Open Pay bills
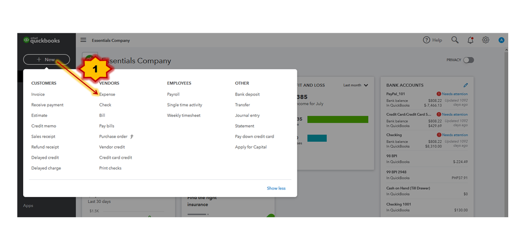This screenshot has width=516, height=243. (x=107, y=126)
